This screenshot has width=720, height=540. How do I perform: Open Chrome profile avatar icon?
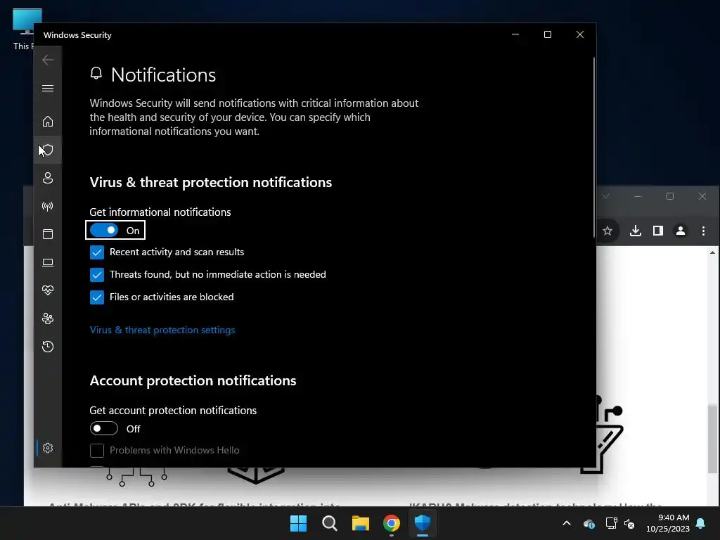click(x=681, y=231)
